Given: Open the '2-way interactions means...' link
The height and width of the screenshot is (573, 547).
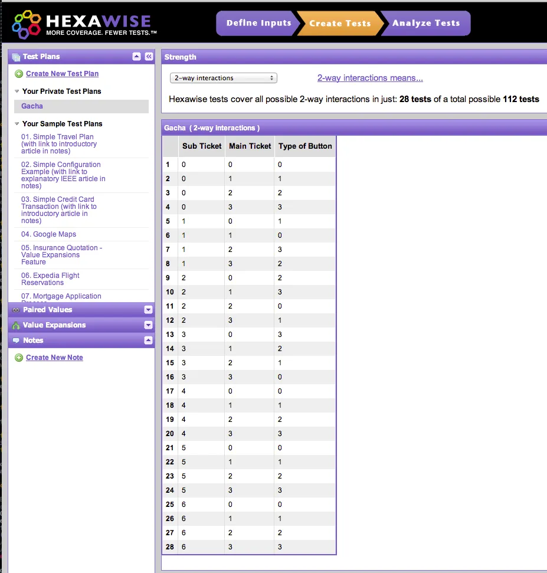Looking at the screenshot, I should click(x=370, y=78).
